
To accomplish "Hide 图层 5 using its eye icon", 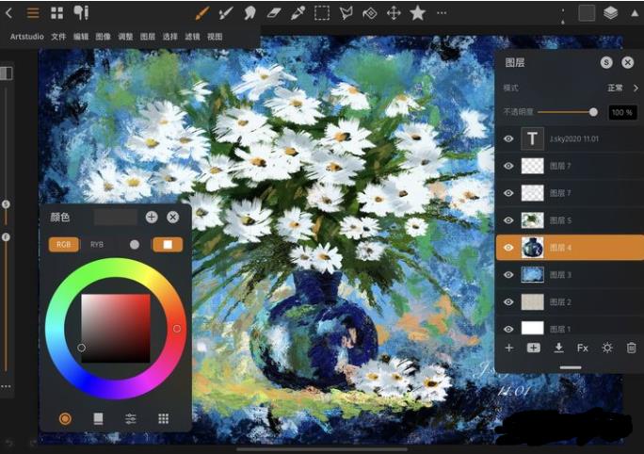I will click(508, 220).
